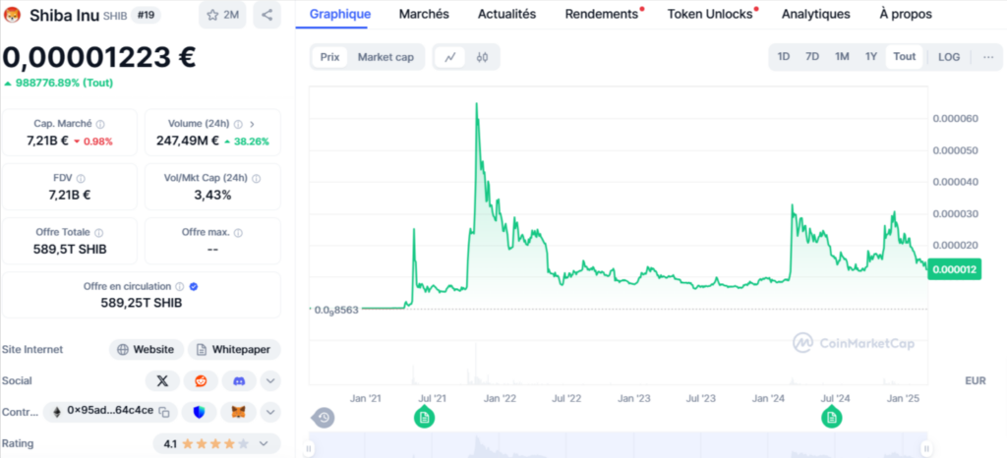Click the clock history icon below the chart

pos(324,418)
